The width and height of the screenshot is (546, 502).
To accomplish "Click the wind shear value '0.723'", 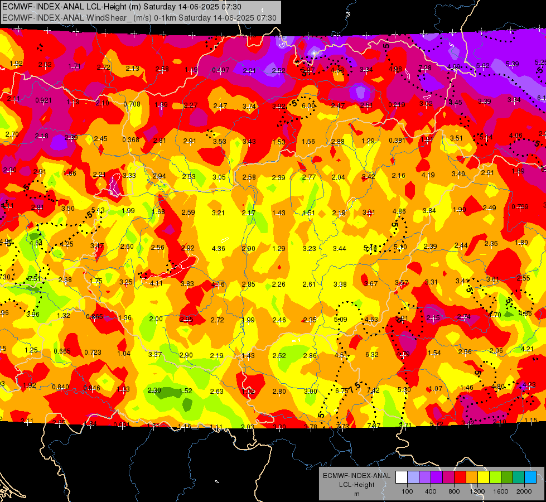I will pyautogui.click(x=93, y=353).
